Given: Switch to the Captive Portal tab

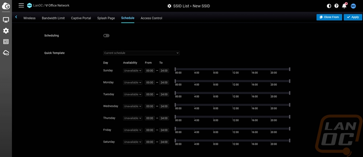Looking at the screenshot, I should pyautogui.click(x=81, y=18).
